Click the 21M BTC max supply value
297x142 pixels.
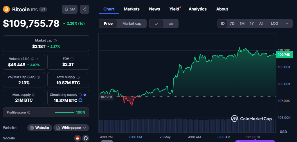[x=24, y=100]
